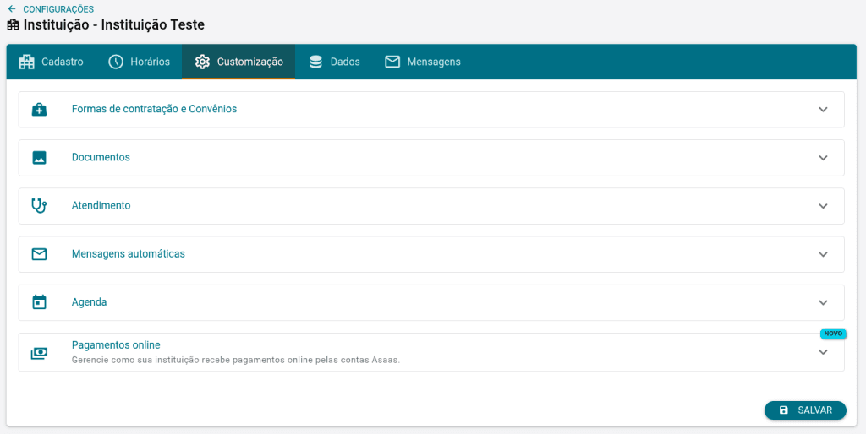This screenshot has height=434, width=866.
Task: Open the Dados tab
Action: (x=334, y=62)
